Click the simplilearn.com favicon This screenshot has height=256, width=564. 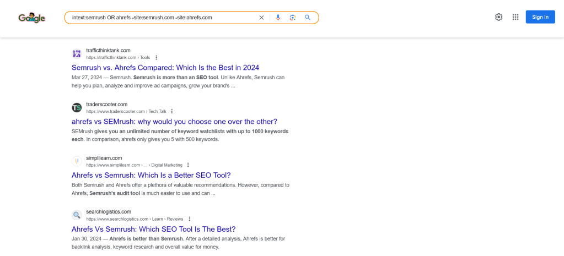tap(77, 161)
